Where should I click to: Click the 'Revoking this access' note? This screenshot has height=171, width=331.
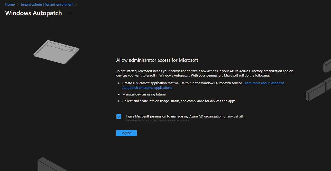pyautogui.click(x=158, y=121)
